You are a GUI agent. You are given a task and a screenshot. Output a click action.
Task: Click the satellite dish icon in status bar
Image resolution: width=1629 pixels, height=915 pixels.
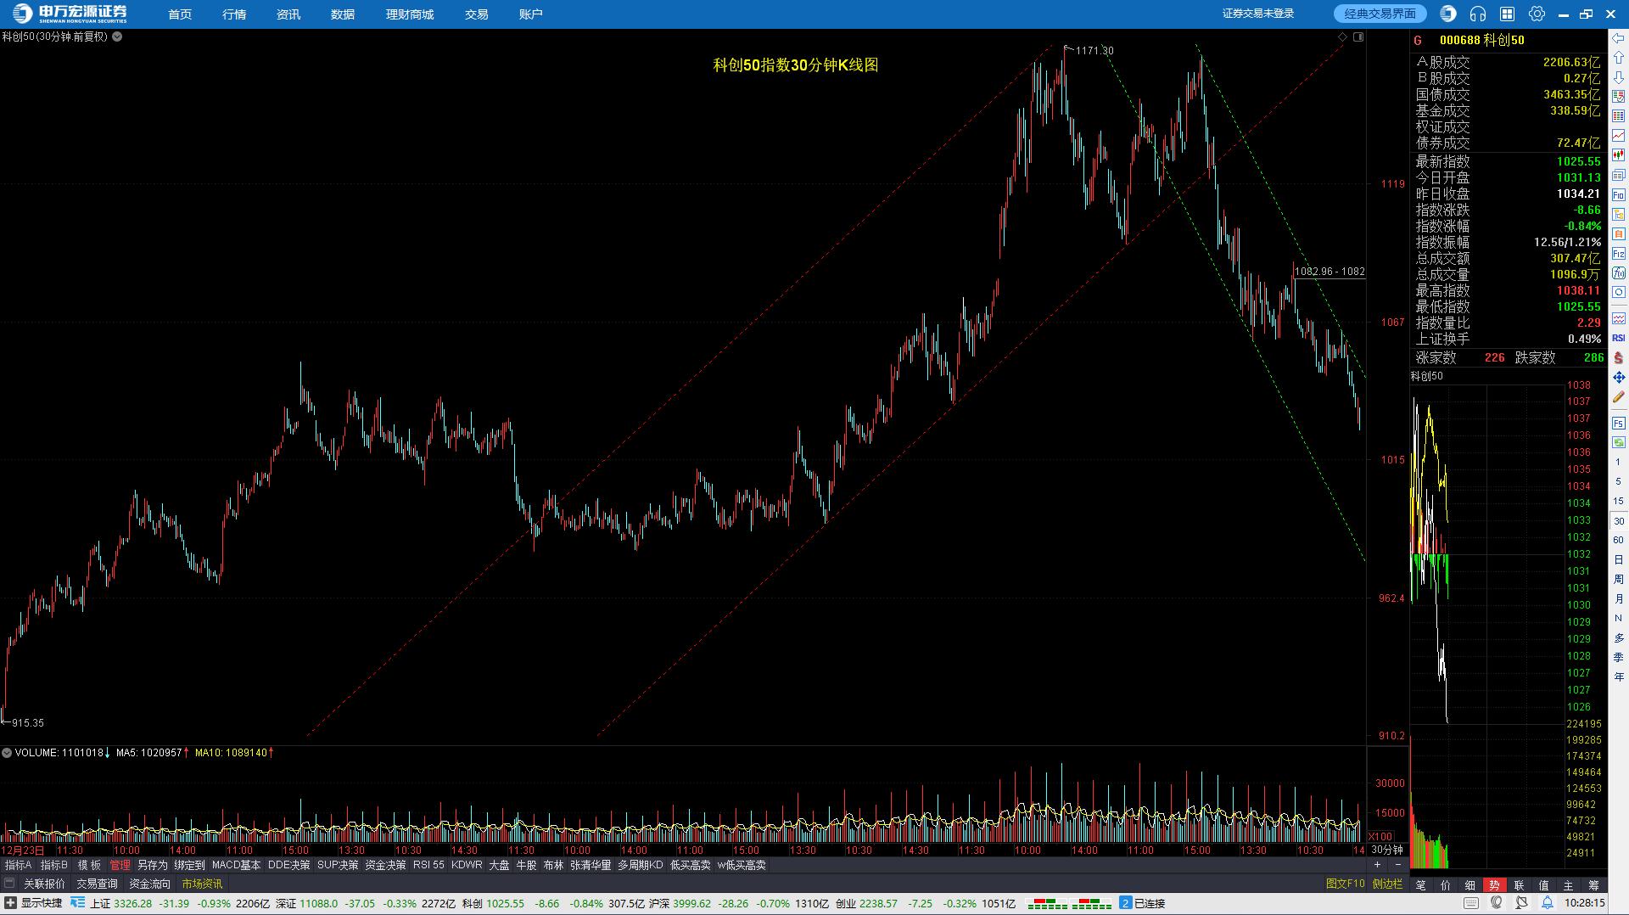(1522, 903)
